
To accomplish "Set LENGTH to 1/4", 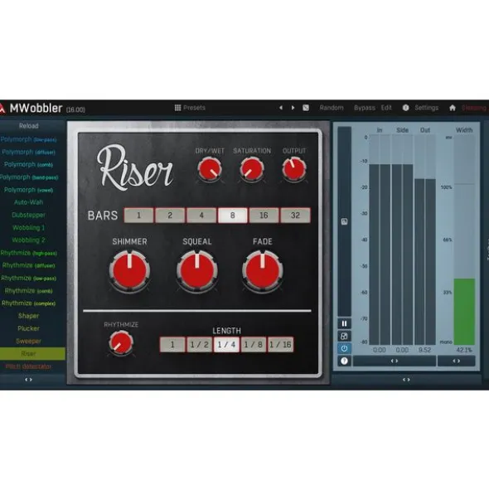I will tap(226, 344).
